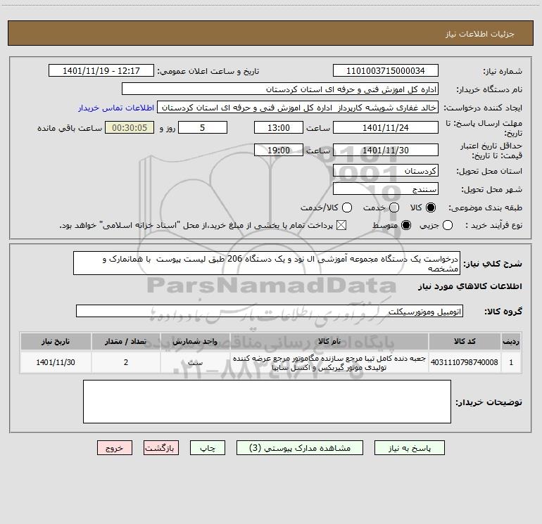The image size is (542, 524).
Task: Click product code 4031110798740008 cell
Action: pyautogui.click(x=465, y=362)
